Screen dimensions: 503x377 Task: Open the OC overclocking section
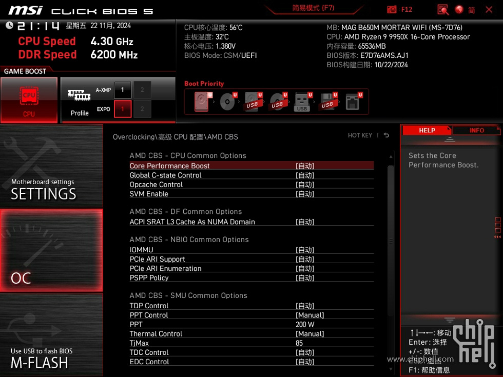click(x=51, y=250)
